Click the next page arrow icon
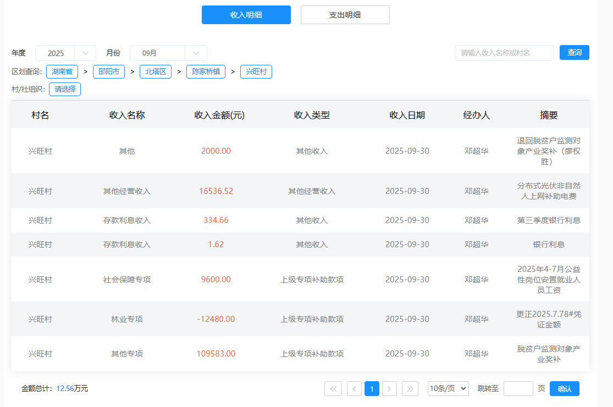613x407 pixels. coord(389,389)
